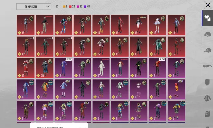This screenshot has height=128, width=213.
Task: Select blue outfit card labeled C3S27
Action: [x=26, y=89]
